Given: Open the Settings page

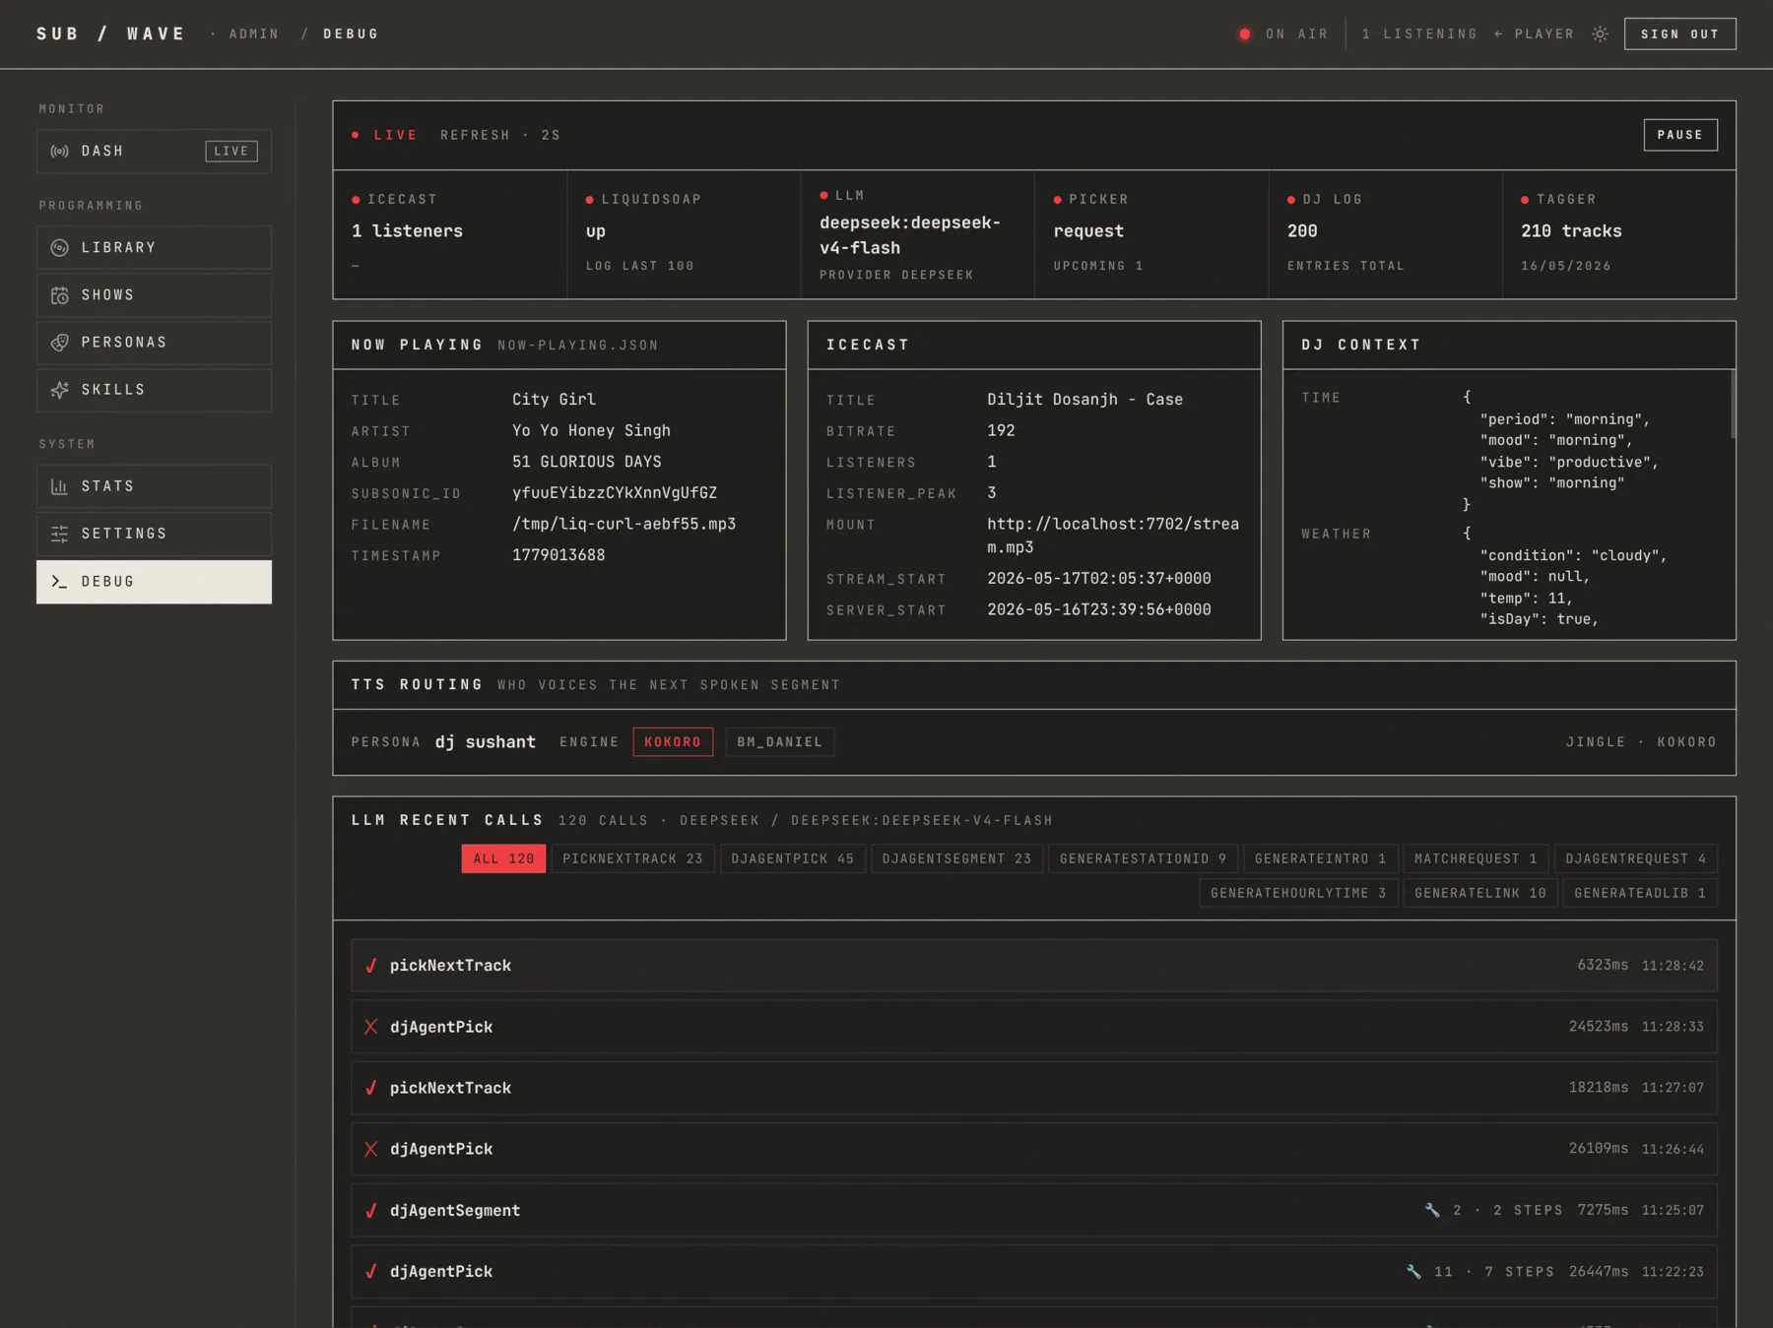Looking at the screenshot, I should click(x=154, y=534).
